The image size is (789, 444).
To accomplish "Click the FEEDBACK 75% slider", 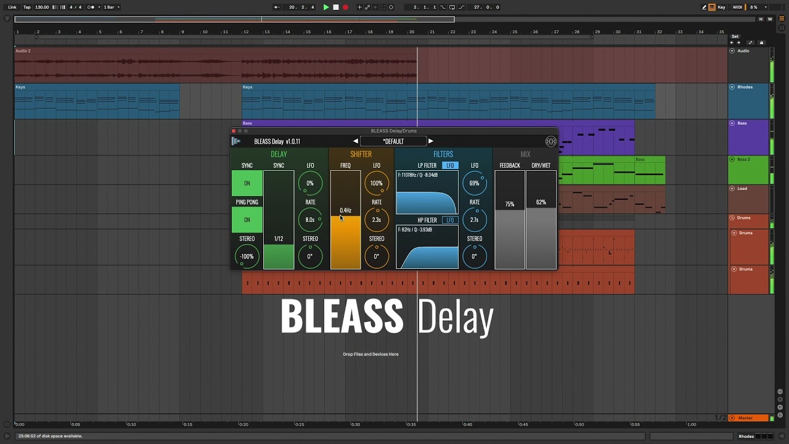I will (510, 220).
